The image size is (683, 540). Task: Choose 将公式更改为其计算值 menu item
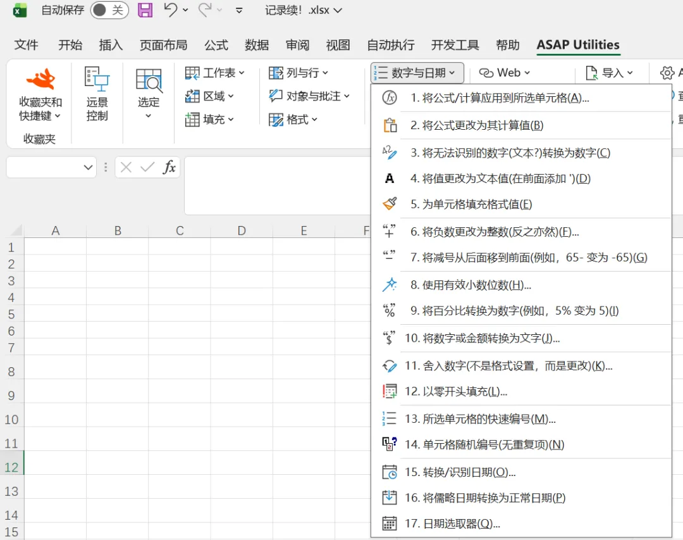coord(521,125)
